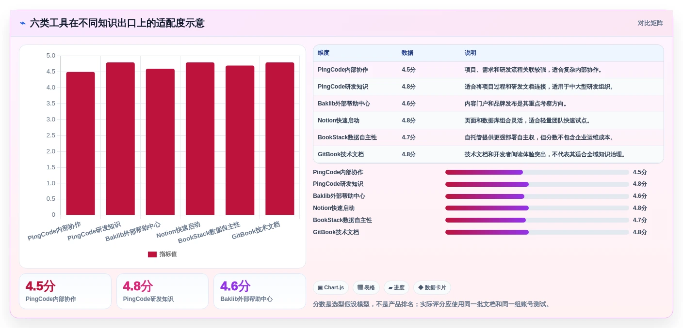
Task: Open the 4.8分 PingCode研发知识 data card
Action: [163, 291]
